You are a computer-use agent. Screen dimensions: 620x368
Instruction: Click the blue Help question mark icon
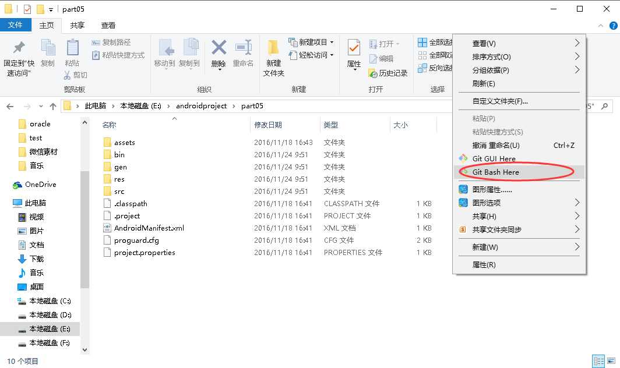pos(613,26)
